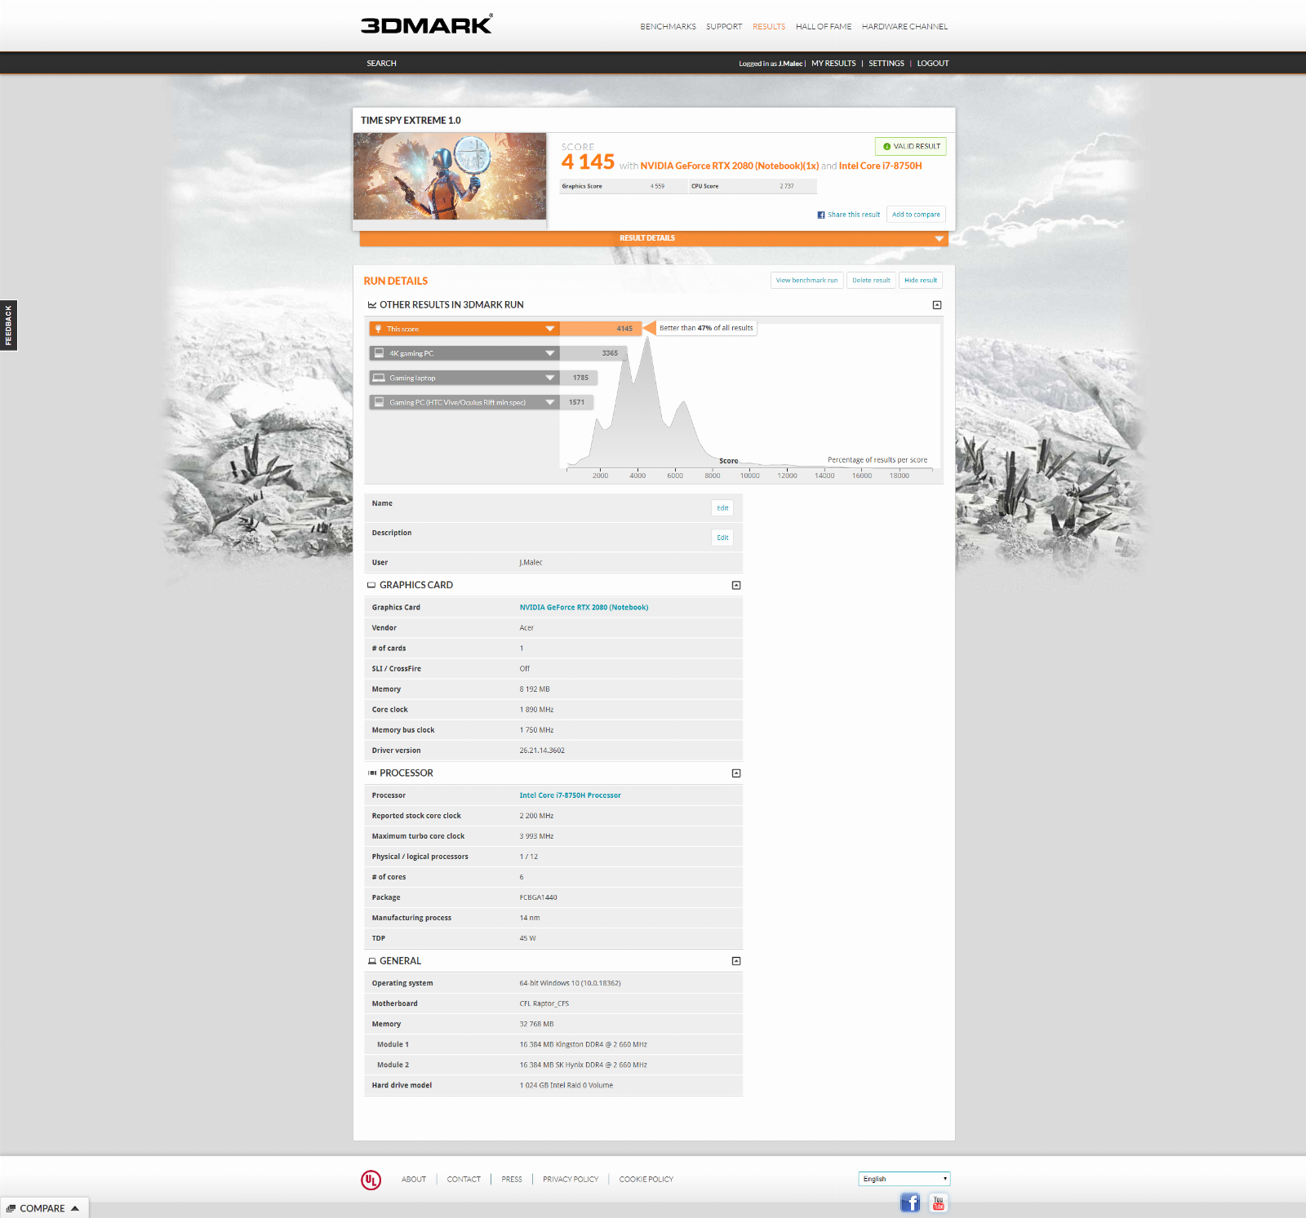Screen dimensions: 1306x1218
Task: Click the green valid result check icon
Action: click(886, 147)
